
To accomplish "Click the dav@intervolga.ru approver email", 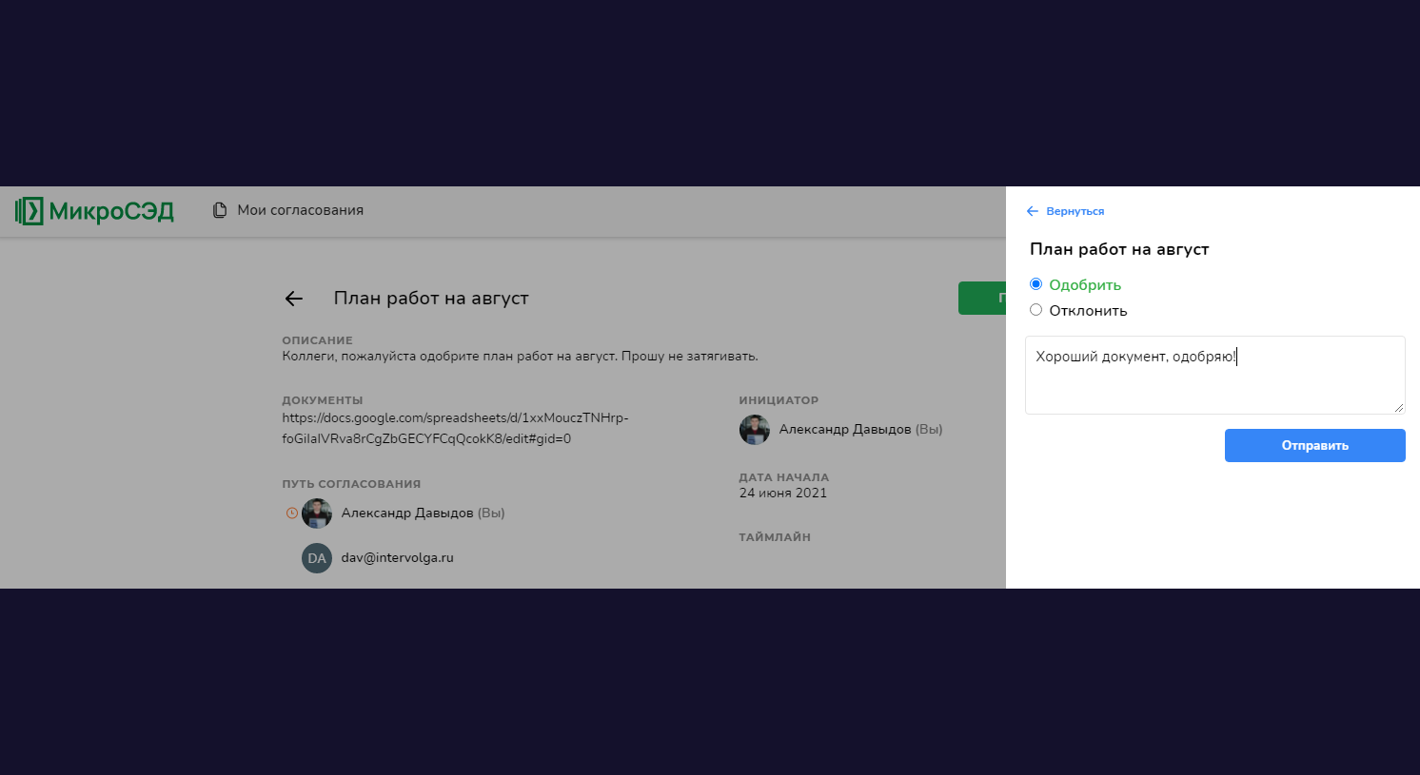I will coord(398,558).
